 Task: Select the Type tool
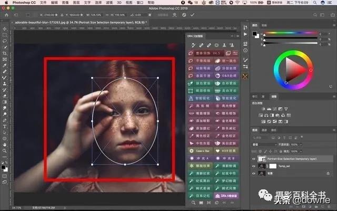4,127
